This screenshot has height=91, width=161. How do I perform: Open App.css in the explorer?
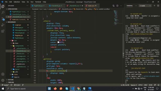click(17, 77)
